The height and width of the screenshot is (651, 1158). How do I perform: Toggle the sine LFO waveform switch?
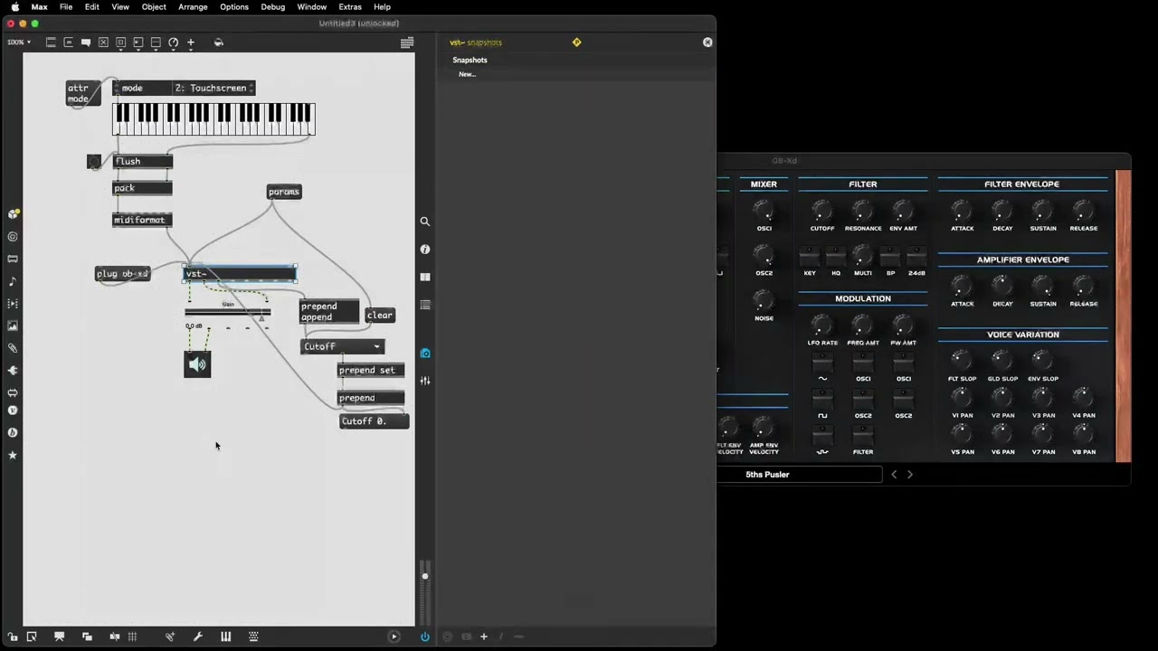(x=822, y=363)
